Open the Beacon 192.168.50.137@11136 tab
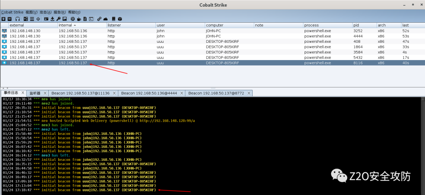 (81, 93)
